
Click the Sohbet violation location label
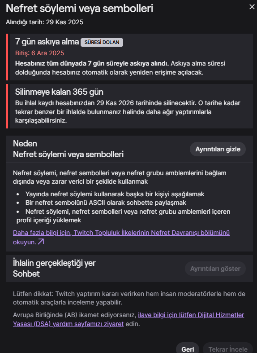tap(26, 274)
